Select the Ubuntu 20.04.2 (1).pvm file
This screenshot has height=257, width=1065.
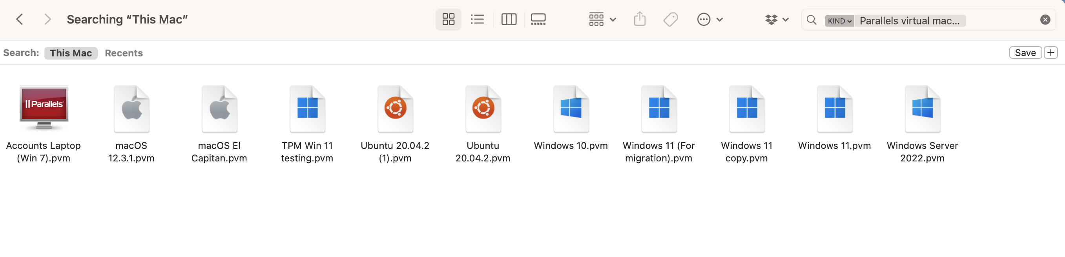(x=395, y=109)
